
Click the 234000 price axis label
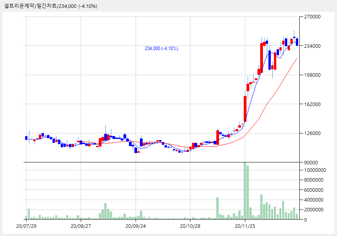[312, 46]
